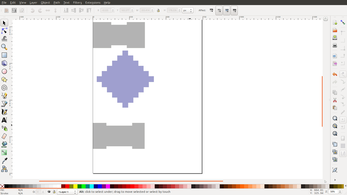Image resolution: width=347 pixels, height=195 pixels.
Task: Duplicate the selected object
Action: click(x=335, y=144)
